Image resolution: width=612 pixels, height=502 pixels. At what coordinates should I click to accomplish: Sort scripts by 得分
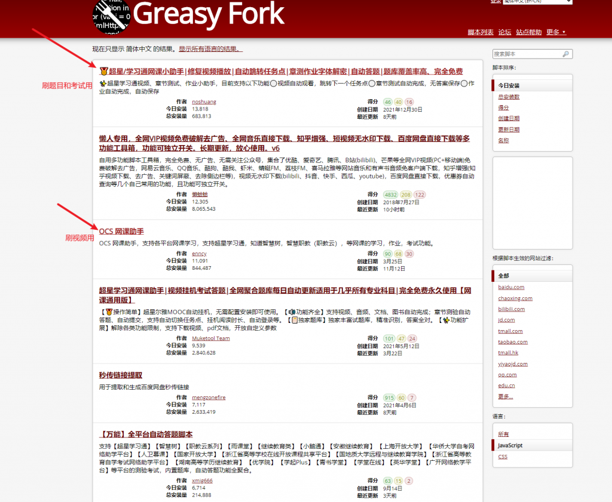pyautogui.click(x=503, y=107)
